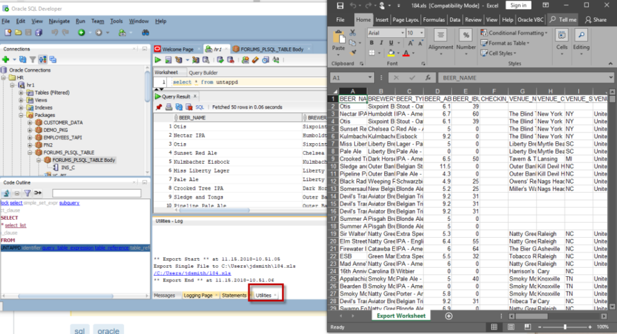
Task: Click the Save All icon in SQL Developer toolbar
Action: coord(39,33)
